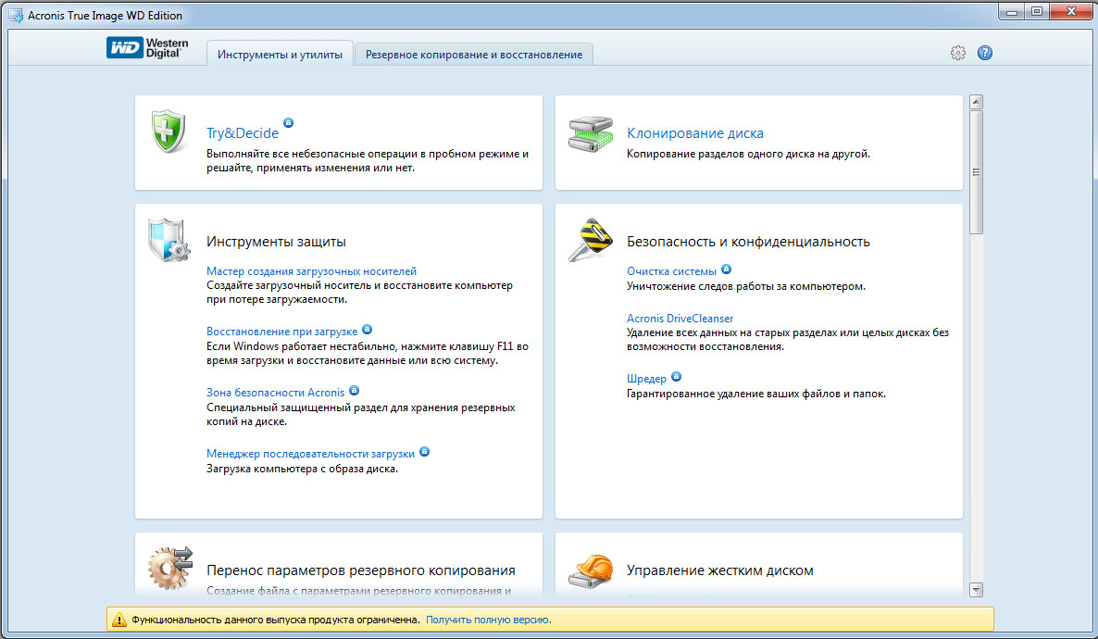Click scrollbar down arrow
Image resolution: width=1098 pixels, height=639 pixels.
[976, 590]
